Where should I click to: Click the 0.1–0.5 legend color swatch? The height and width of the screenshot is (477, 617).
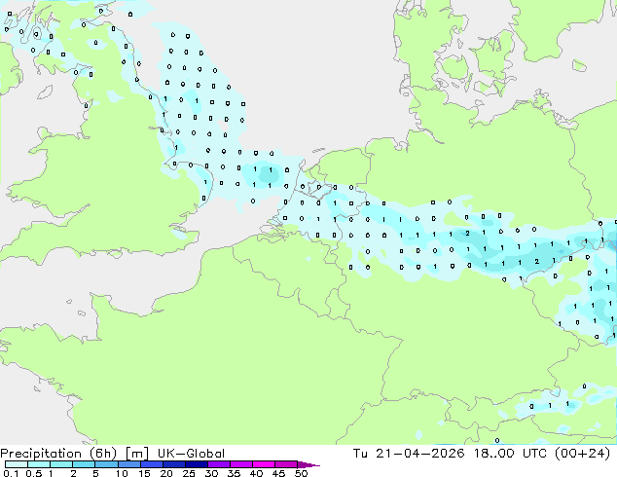(17, 464)
